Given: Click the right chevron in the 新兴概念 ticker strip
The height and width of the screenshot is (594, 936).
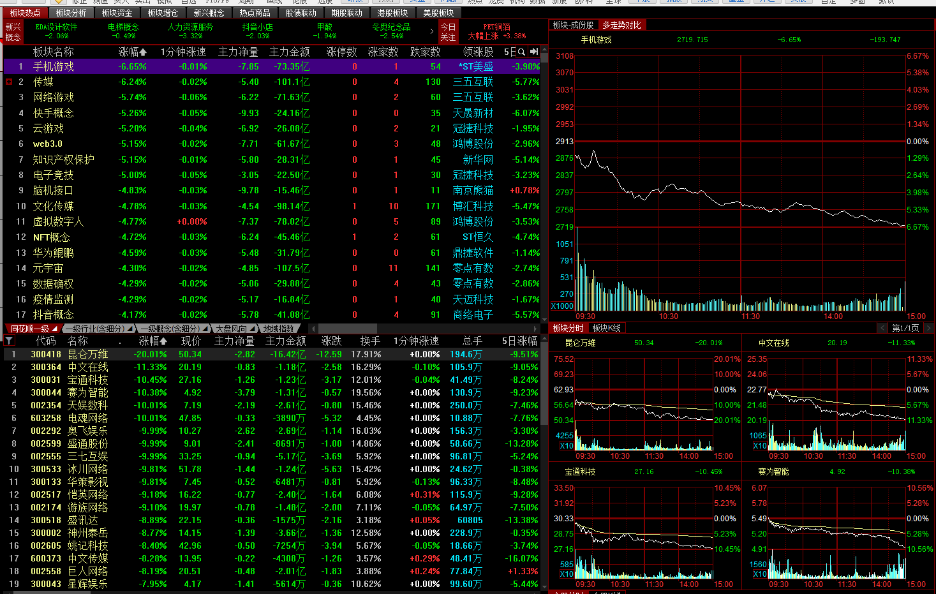Looking at the screenshot, I should tap(432, 31).
